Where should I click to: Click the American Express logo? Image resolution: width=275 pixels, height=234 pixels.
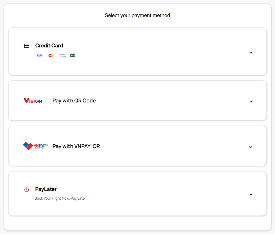click(x=62, y=56)
